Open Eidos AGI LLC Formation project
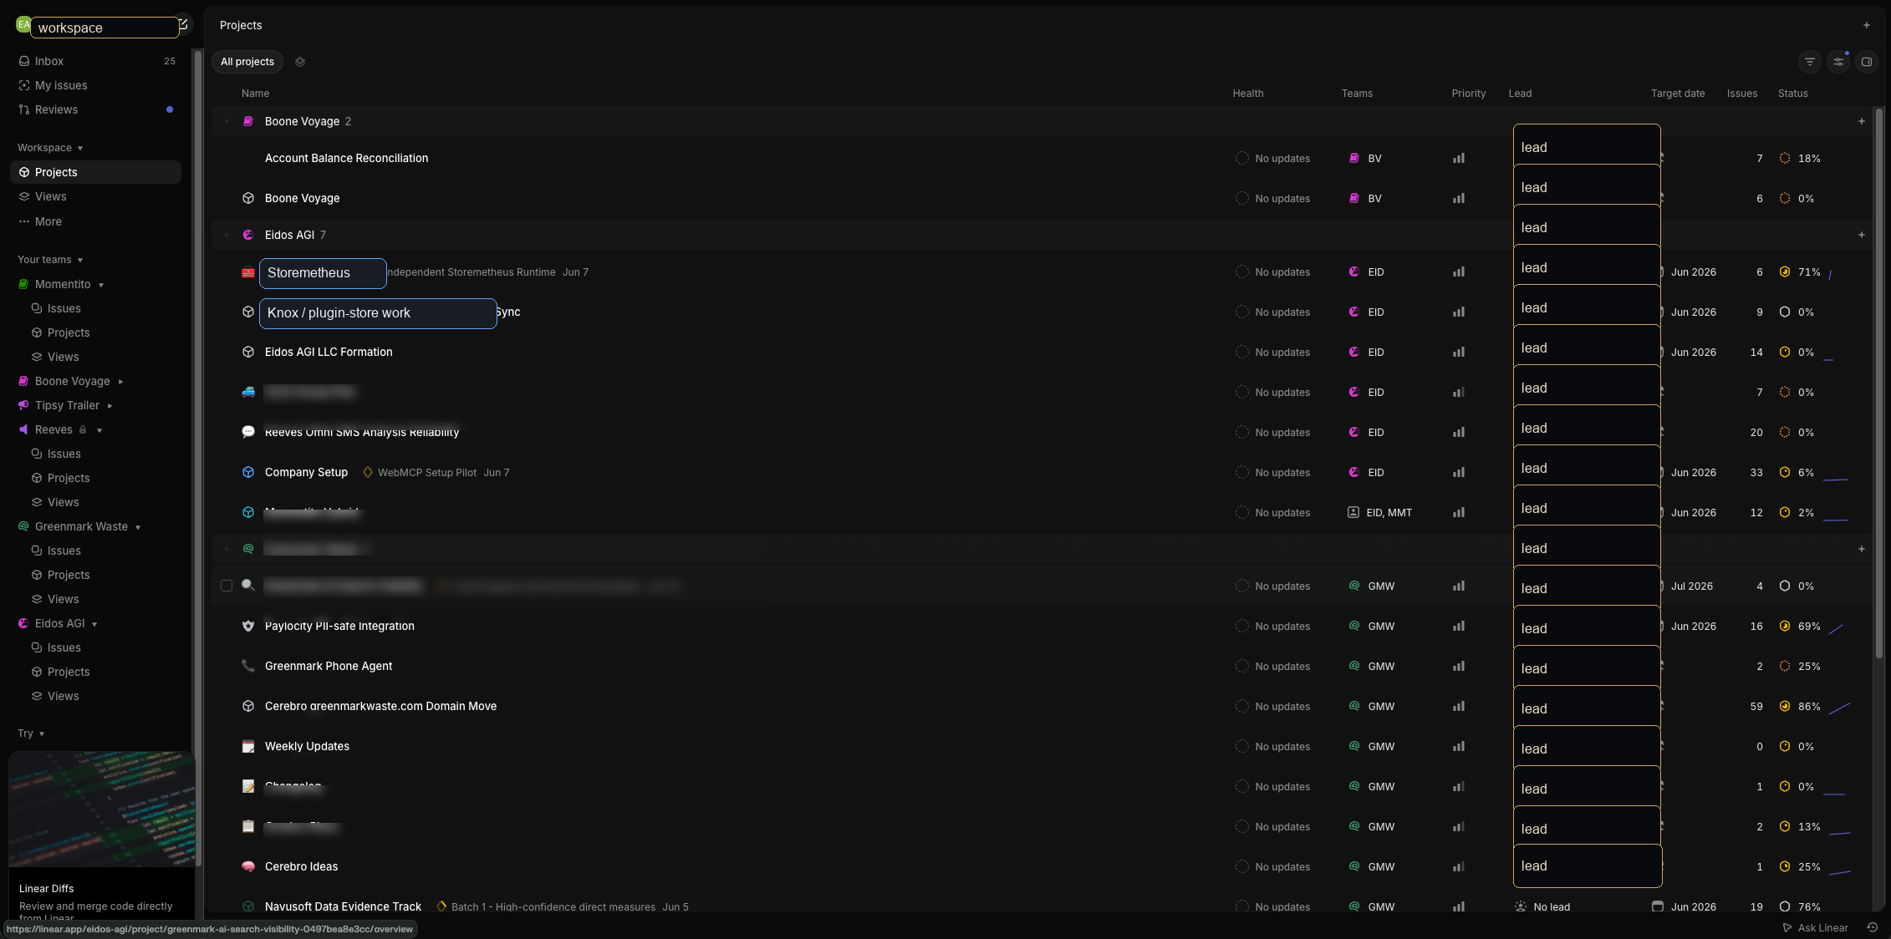 point(329,352)
